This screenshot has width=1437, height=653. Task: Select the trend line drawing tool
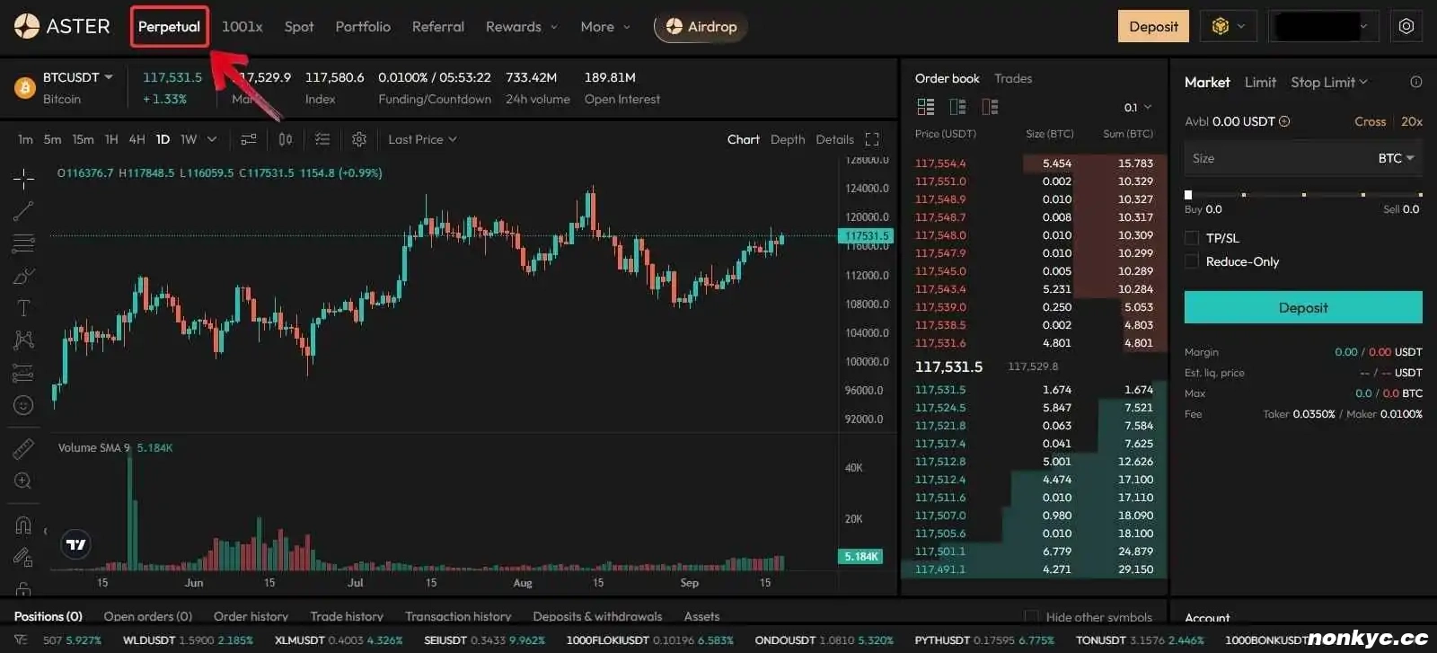[23, 211]
